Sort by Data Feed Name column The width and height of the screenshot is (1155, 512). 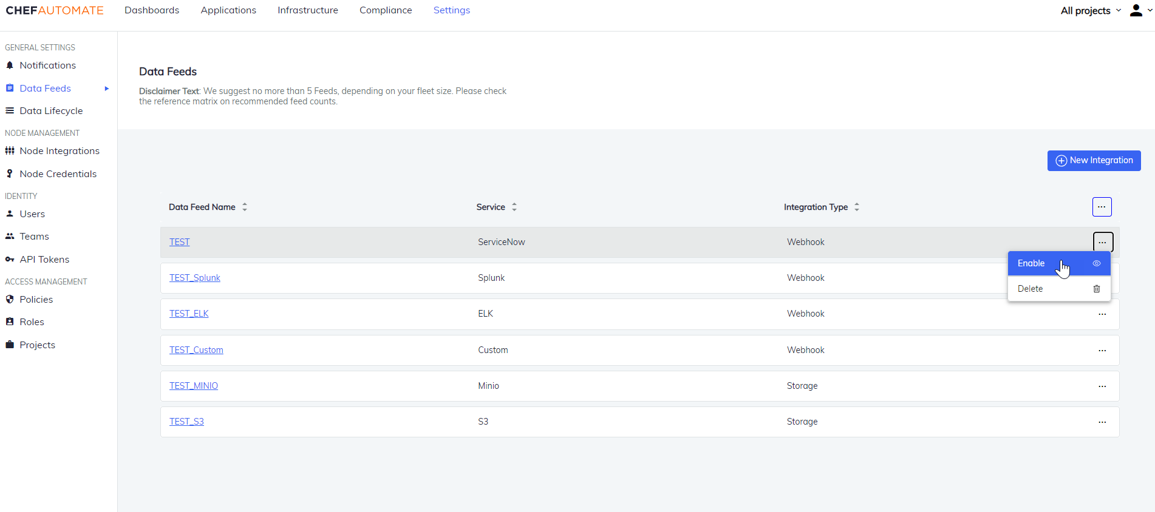(245, 207)
